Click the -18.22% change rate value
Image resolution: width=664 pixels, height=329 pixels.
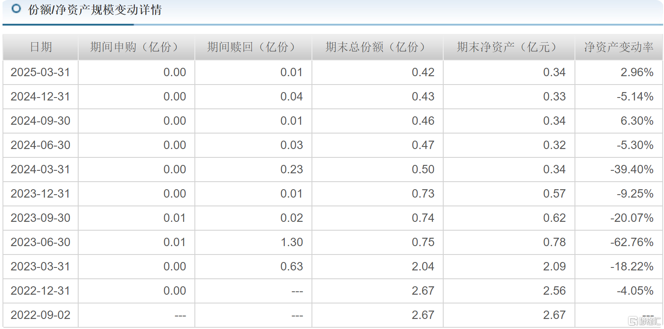tap(632, 267)
